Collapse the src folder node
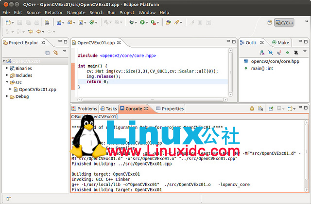Viewport: 311px width, 204px height. [7, 82]
